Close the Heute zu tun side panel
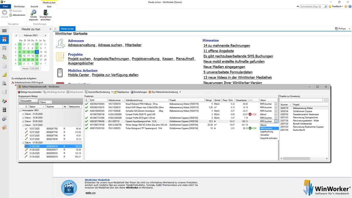The width and height of the screenshot is (352, 198). (x=50, y=29)
